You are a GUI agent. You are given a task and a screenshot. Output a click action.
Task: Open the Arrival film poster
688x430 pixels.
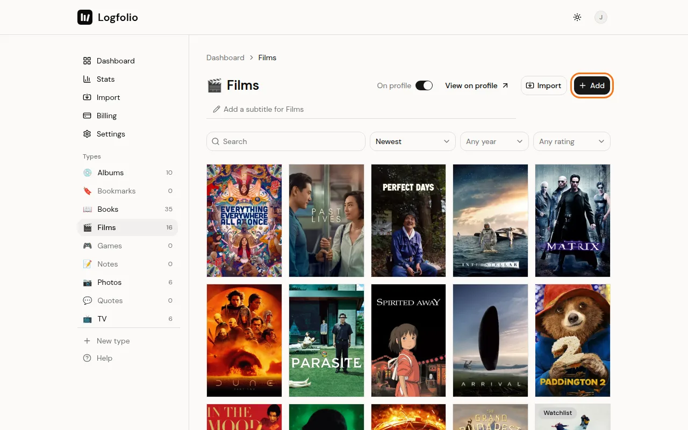(x=491, y=340)
